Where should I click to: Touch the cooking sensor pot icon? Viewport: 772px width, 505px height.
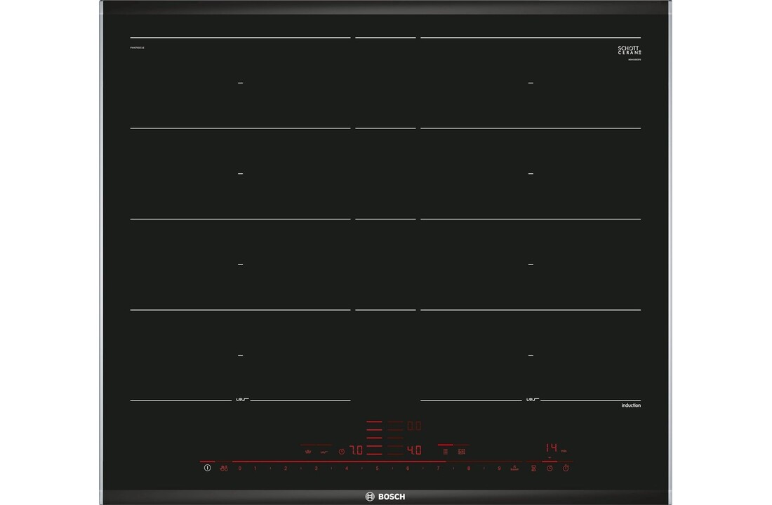pyautogui.click(x=307, y=452)
